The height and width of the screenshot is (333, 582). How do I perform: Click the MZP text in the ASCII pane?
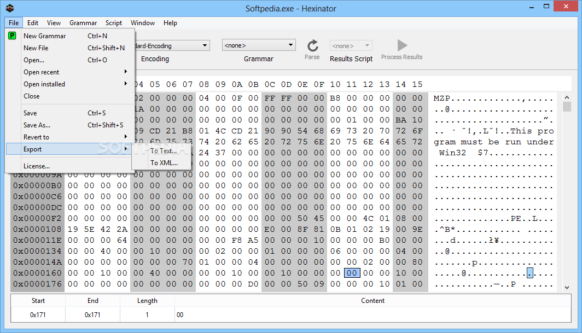coord(442,98)
